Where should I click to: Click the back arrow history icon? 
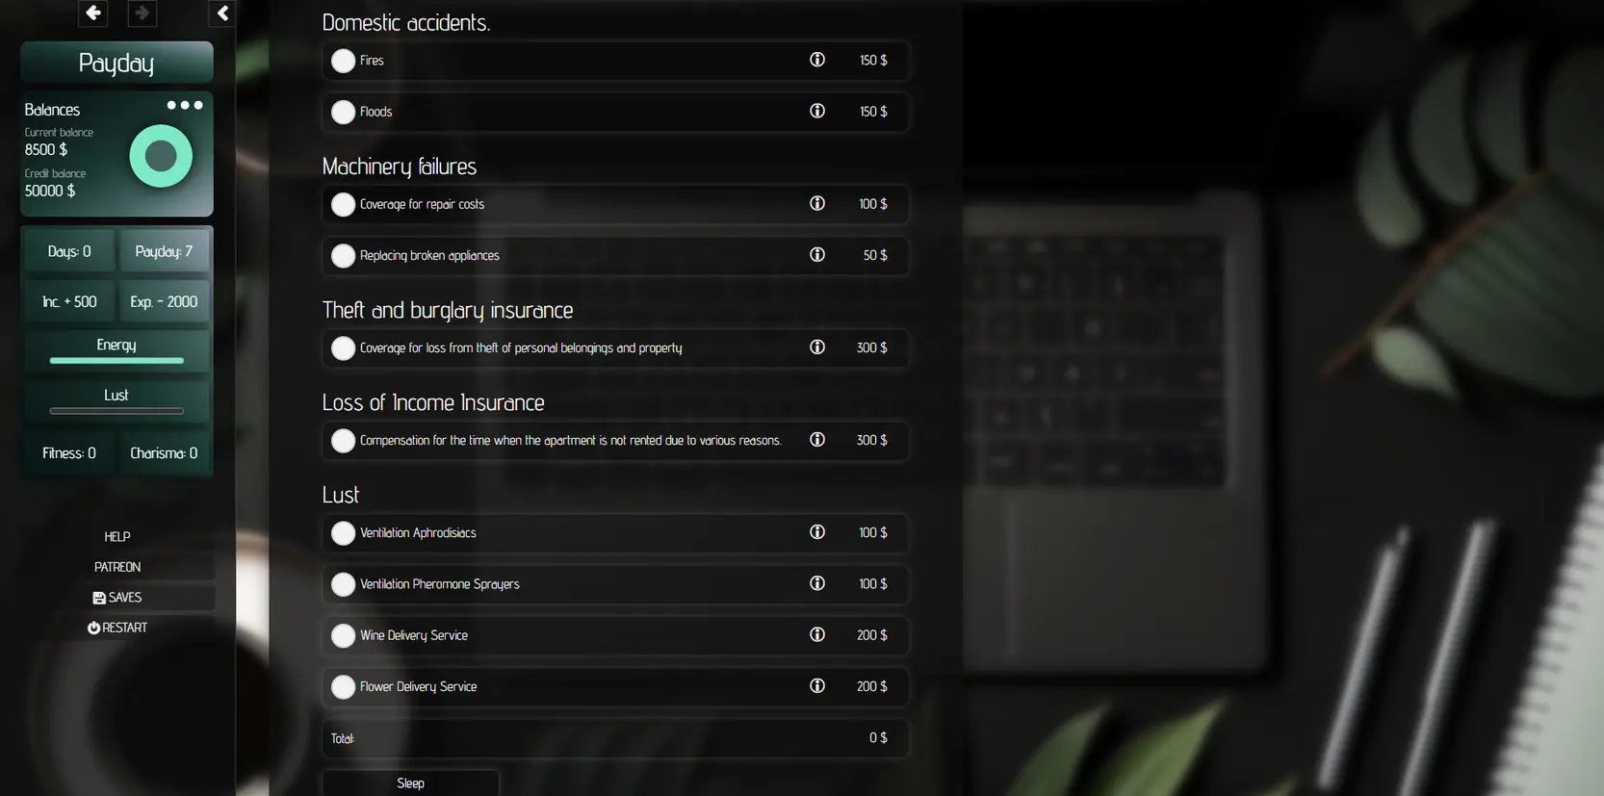click(x=92, y=13)
